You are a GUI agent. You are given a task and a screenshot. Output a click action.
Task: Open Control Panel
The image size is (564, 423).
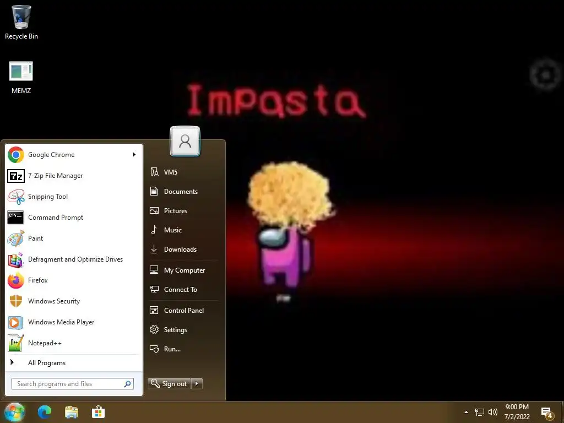tap(183, 311)
